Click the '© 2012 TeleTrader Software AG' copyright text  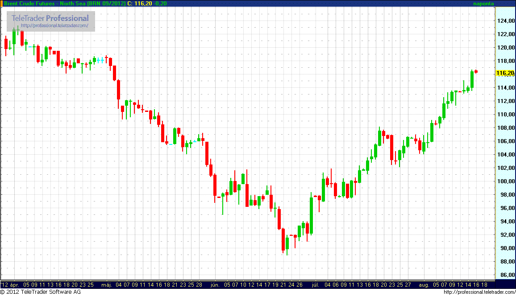click(41, 292)
